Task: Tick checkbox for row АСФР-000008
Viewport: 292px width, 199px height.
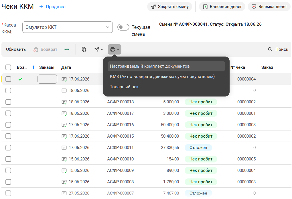Action: coord(8,182)
